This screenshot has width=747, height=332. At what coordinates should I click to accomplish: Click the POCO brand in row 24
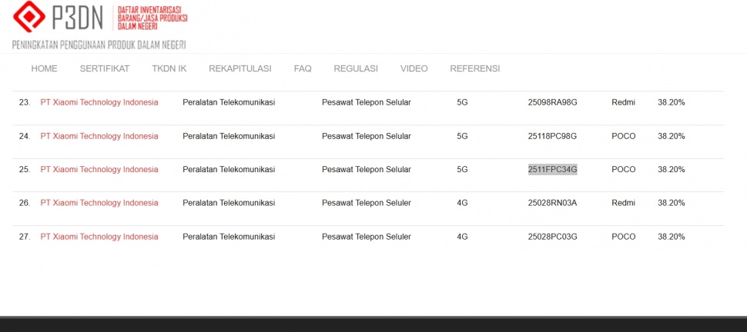(624, 136)
